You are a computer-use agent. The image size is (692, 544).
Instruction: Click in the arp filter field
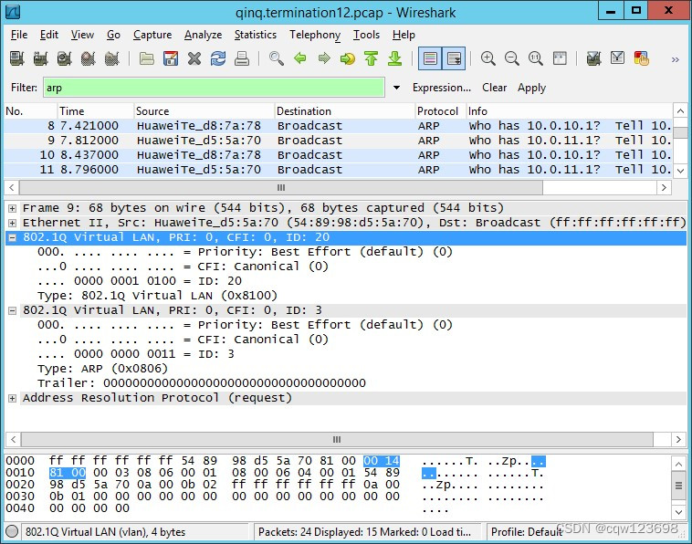click(214, 88)
